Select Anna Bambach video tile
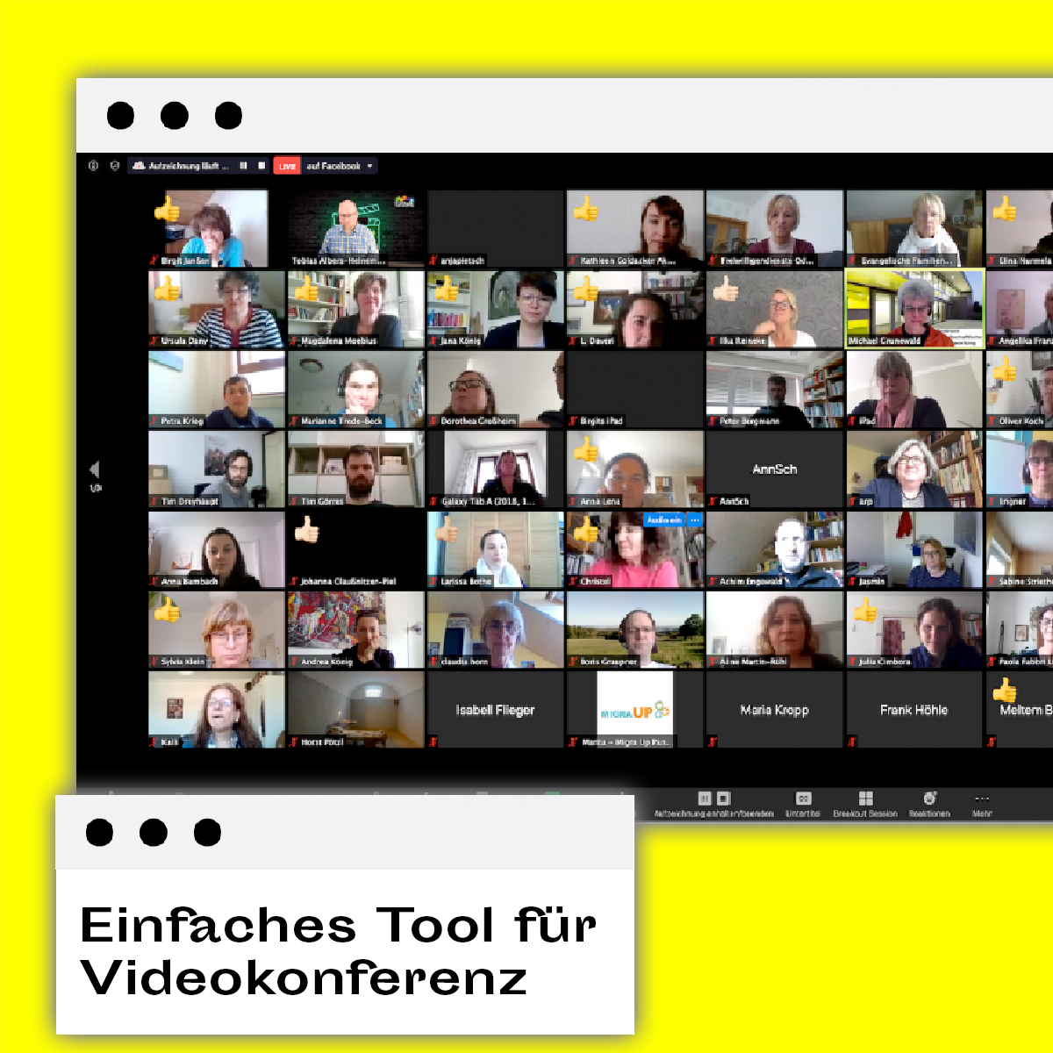 point(216,550)
